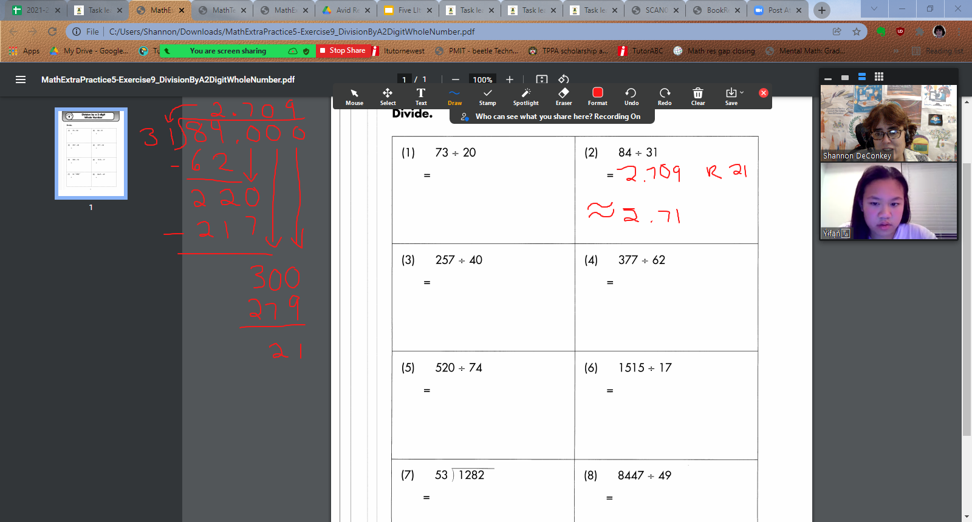Open the Evernote extension icon
Image resolution: width=972 pixels, height=522 pixels.
point(881,32)
